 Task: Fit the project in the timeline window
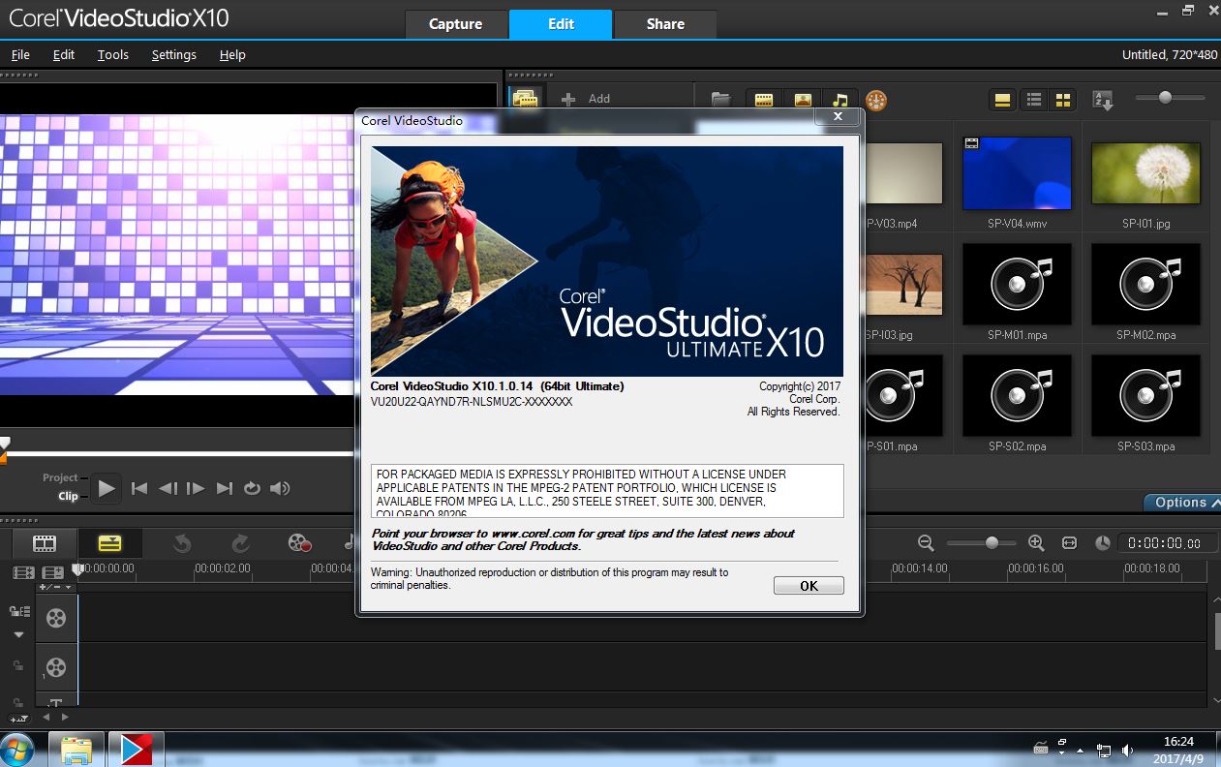click(1069, 543)
